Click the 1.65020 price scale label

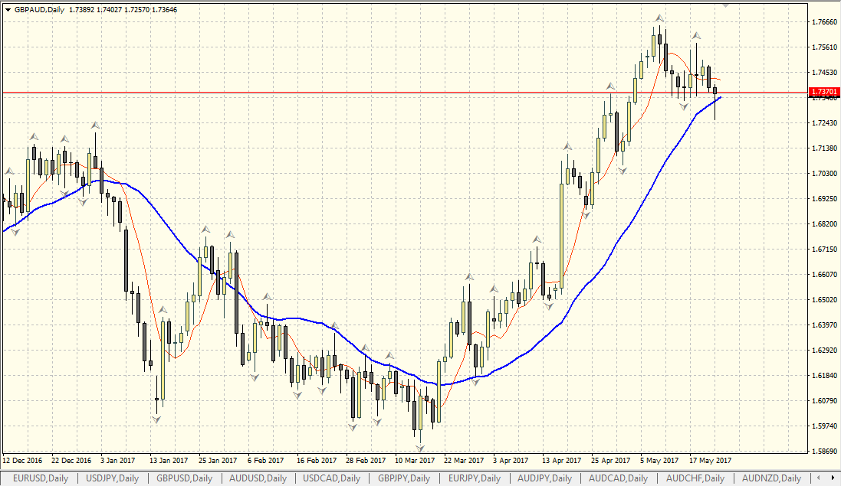(x=825, y=300)
